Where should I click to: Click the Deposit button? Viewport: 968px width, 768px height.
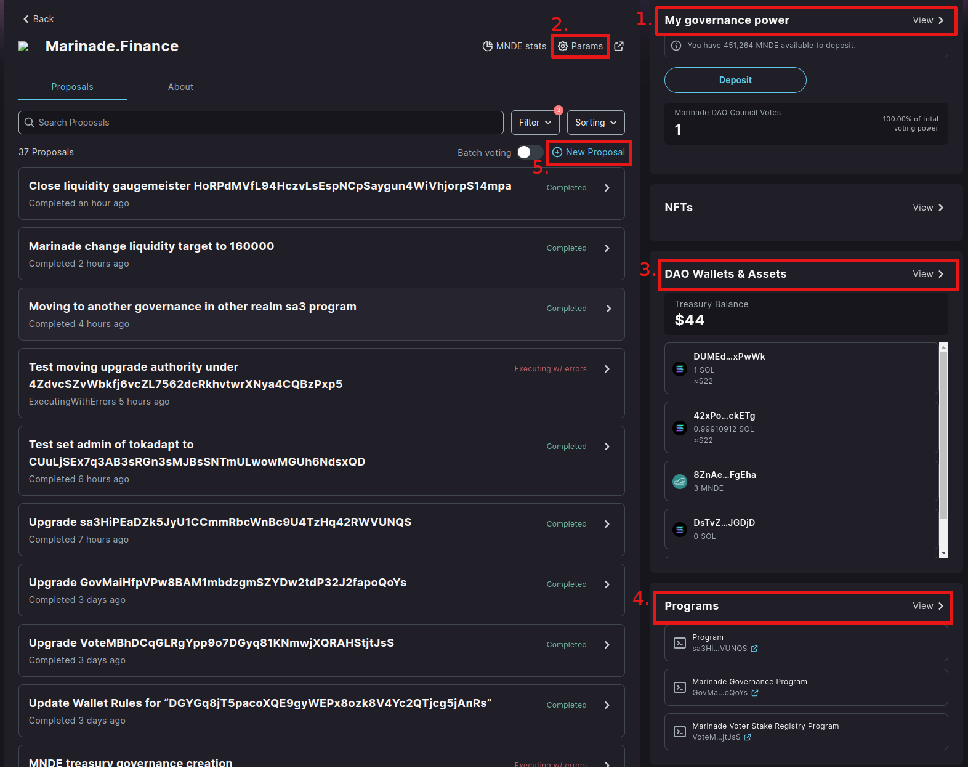coord(735,80)
